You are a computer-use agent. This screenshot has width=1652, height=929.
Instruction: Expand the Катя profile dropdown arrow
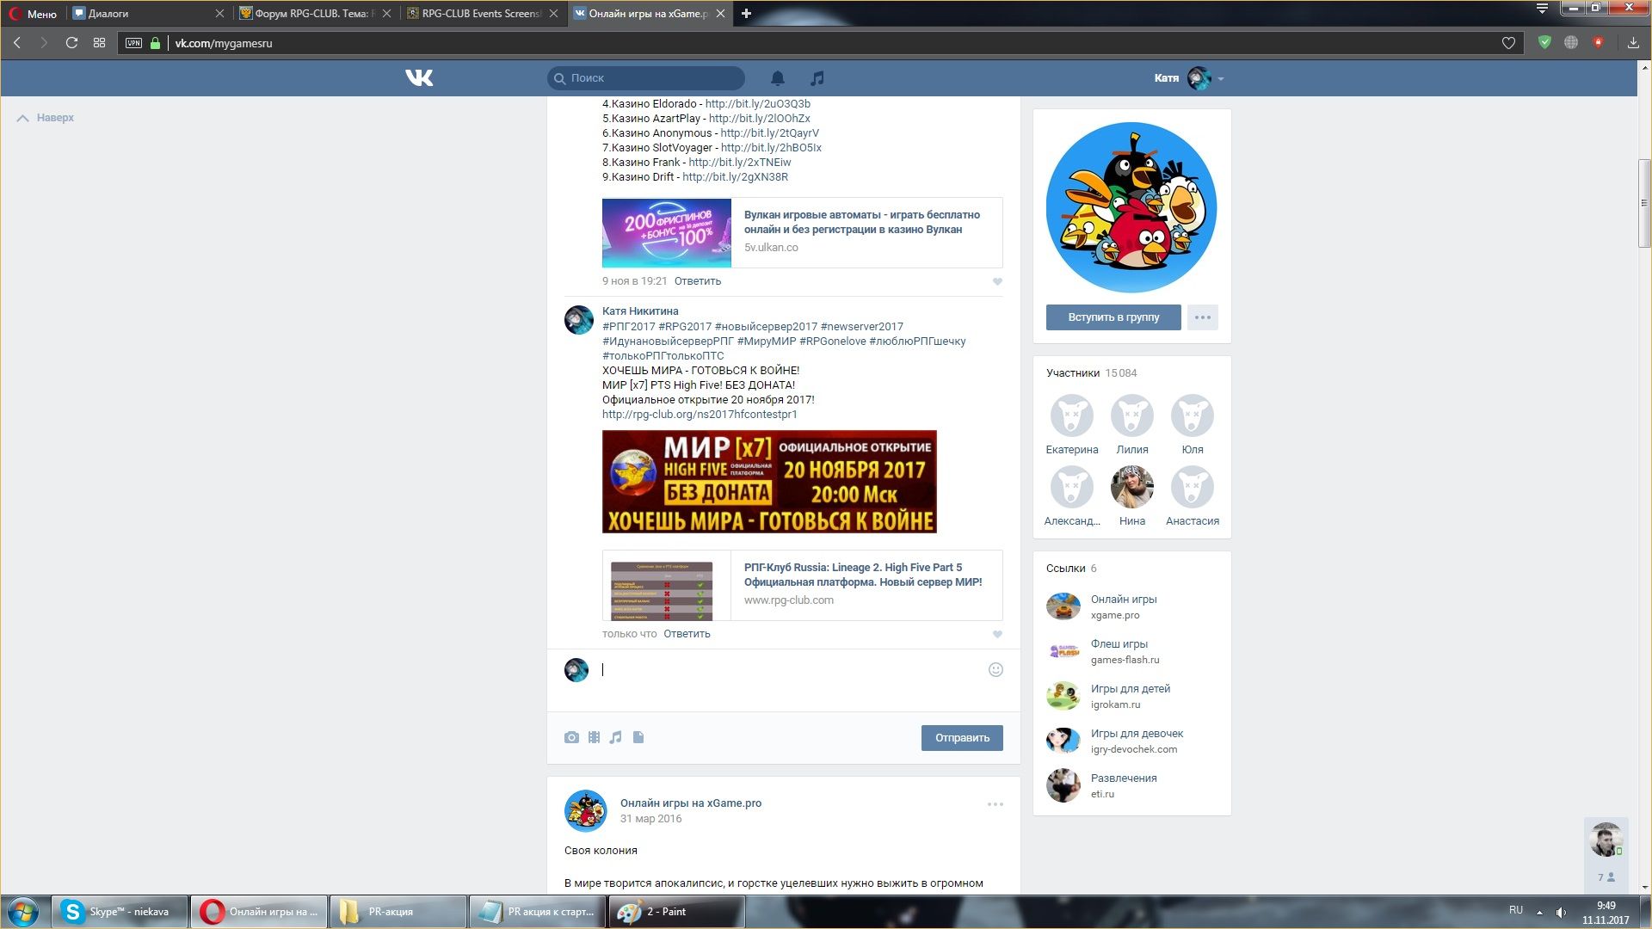point(1221,78)
